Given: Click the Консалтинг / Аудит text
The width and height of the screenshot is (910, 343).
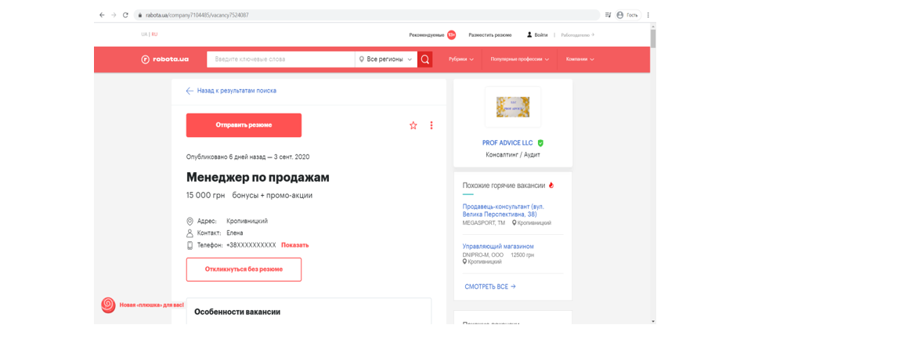Looking at the screenshot, I should click(x=513, y=155).
